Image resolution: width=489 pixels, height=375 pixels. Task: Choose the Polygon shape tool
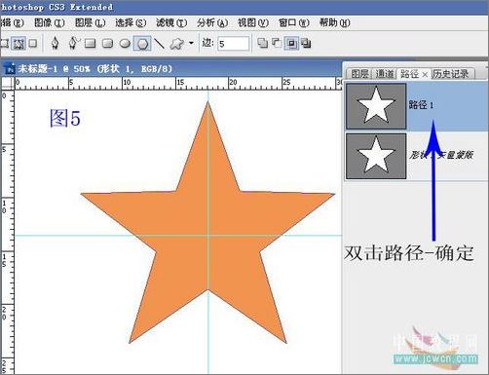tap(142, 44)
